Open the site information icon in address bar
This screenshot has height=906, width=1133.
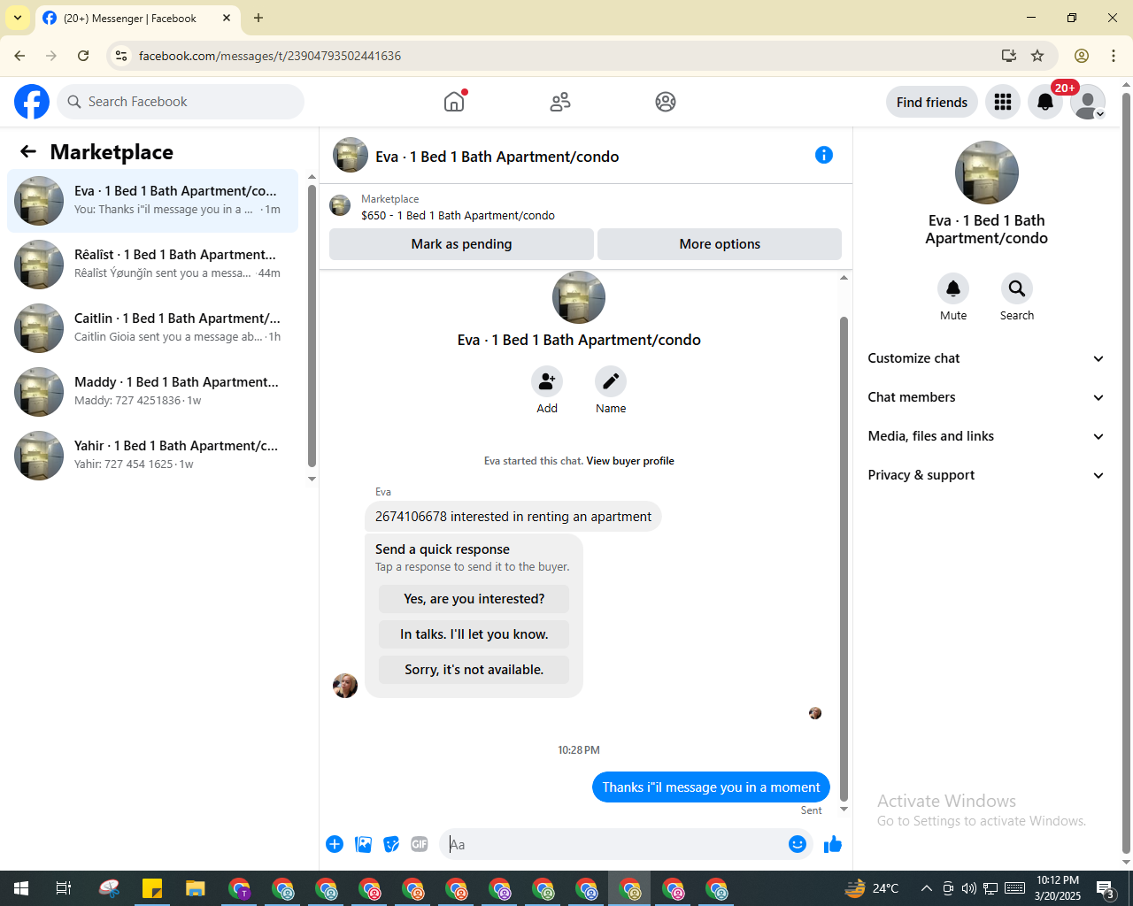121,56
